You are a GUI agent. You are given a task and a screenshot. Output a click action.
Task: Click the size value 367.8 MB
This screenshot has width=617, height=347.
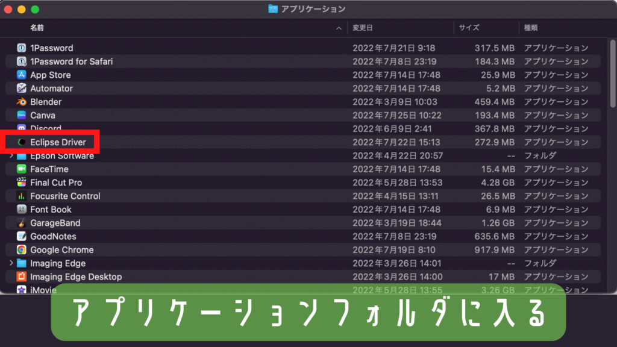494,129
